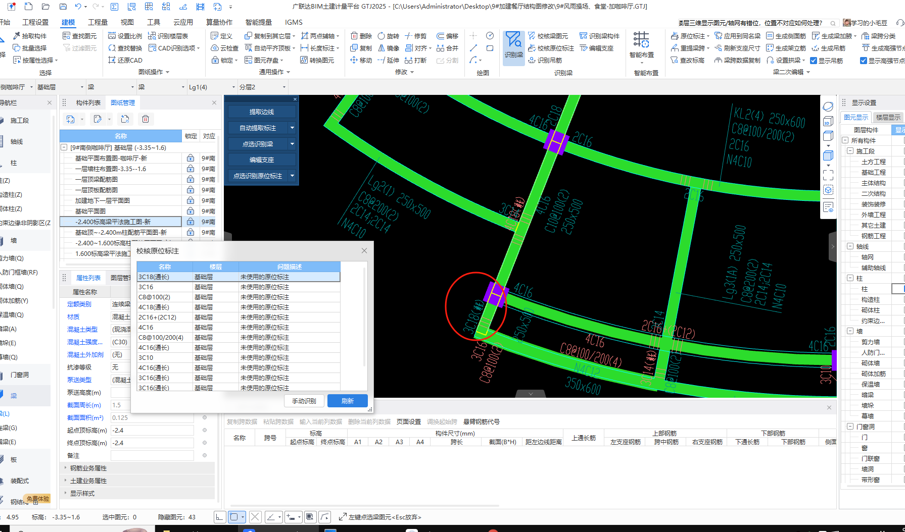
Task: Select the 删除 tool in 修改 group
Action: coord(361,36)
